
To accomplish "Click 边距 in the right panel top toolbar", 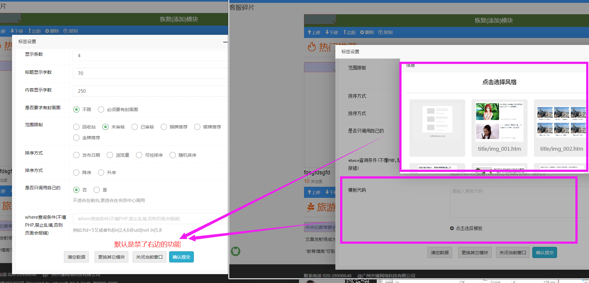I will point(349,32).
